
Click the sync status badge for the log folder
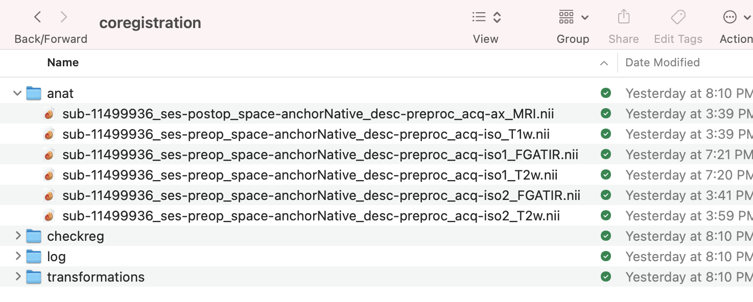click(x=606, y=256)
